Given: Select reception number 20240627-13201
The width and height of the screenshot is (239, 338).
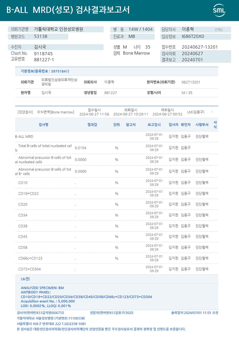Looking at the screenshot, I should click(200, 47).
